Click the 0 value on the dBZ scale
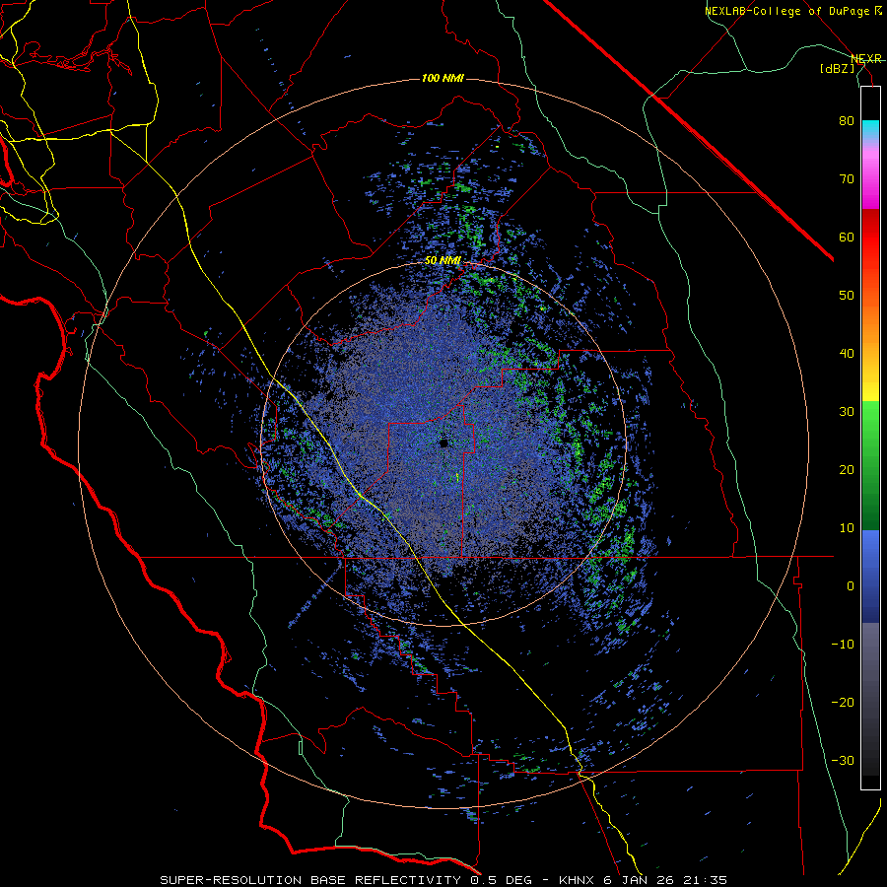Viewport: 887px width, 887px height. coord(851,586)
